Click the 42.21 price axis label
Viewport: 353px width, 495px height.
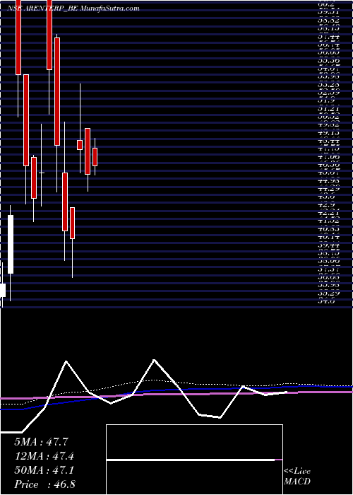tap(328, 213)
